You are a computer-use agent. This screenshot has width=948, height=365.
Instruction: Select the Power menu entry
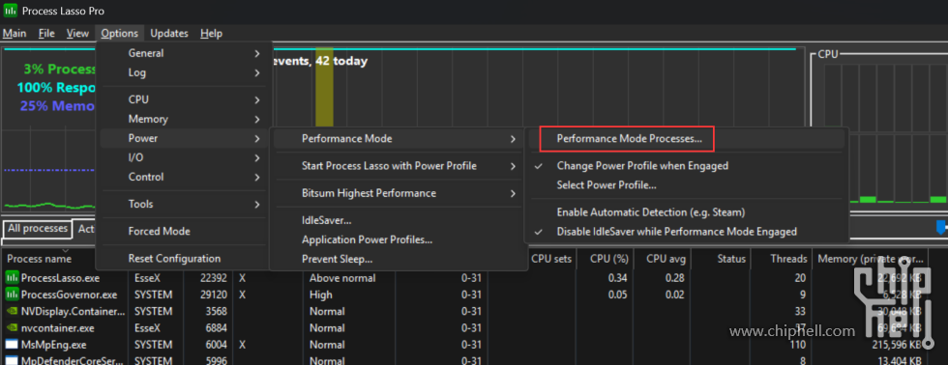pos(183,139)
